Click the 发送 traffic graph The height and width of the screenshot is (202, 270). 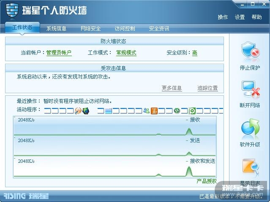(115, 147)
